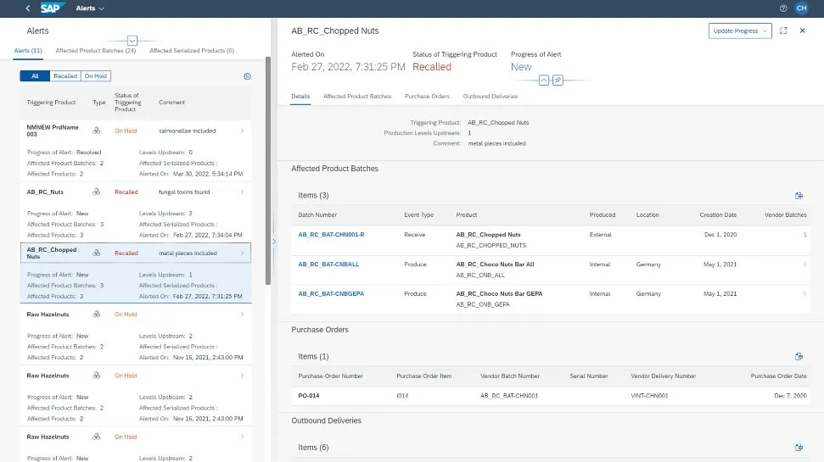Open the Alerts title menu in shell bar
Screen dimensions: 824x462
90,8
